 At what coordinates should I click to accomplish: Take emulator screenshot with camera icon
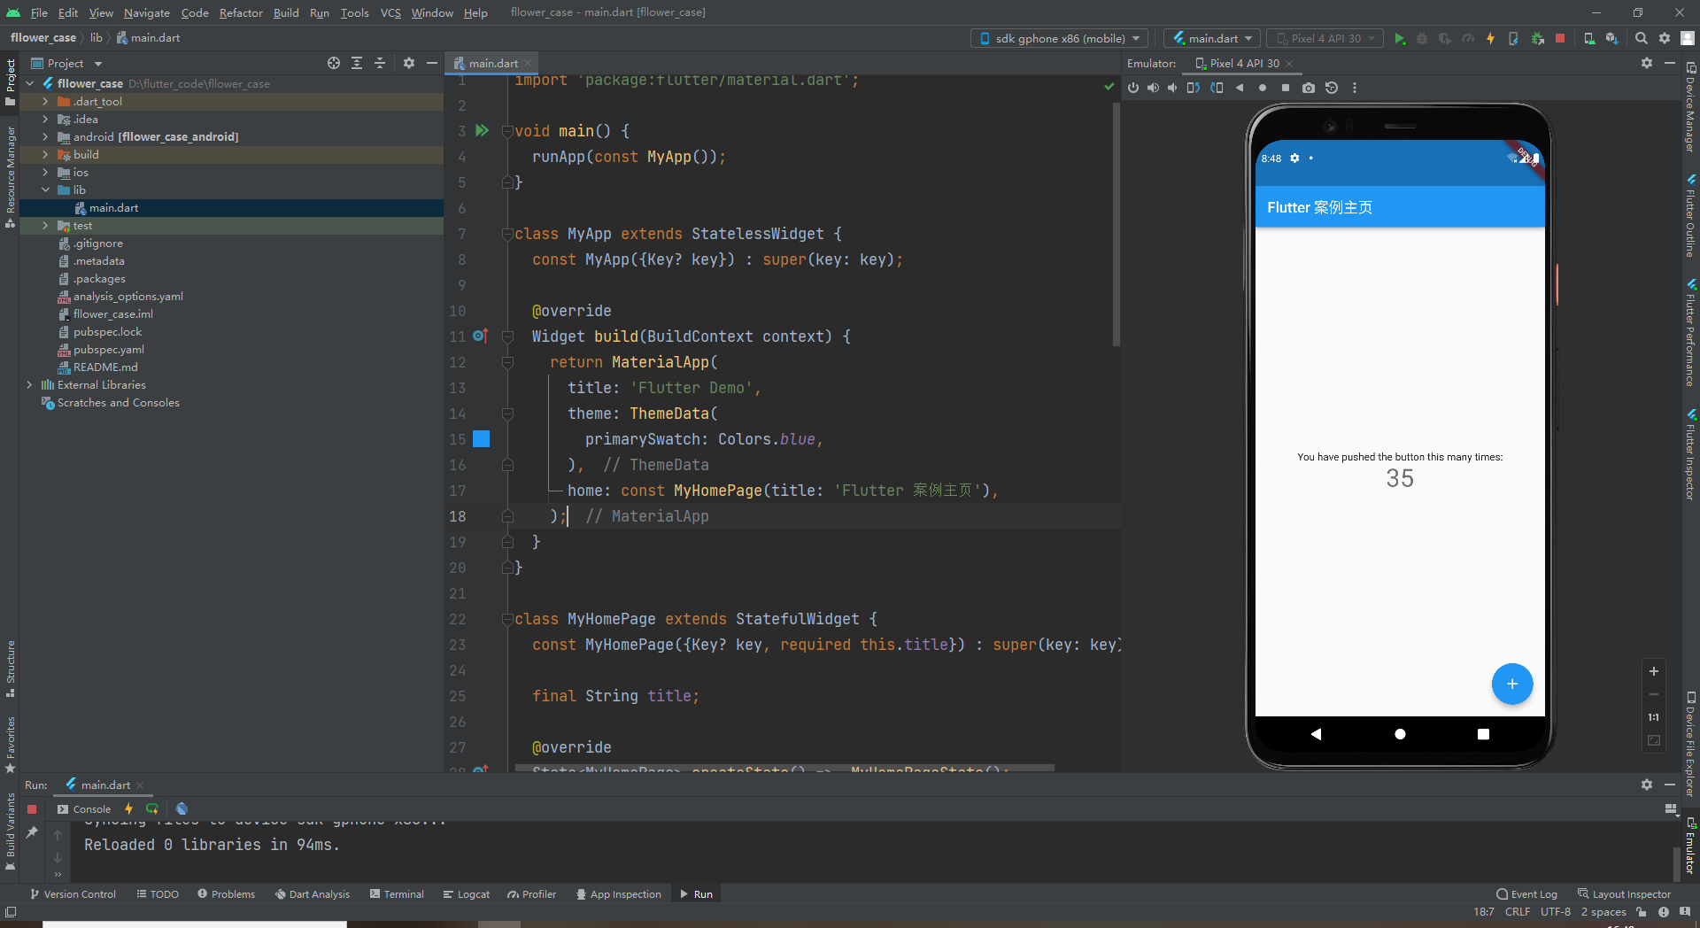point(1309,88)
